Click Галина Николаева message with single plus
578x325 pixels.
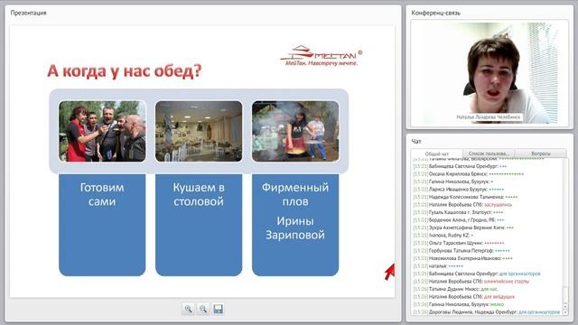tap(453, 181)
